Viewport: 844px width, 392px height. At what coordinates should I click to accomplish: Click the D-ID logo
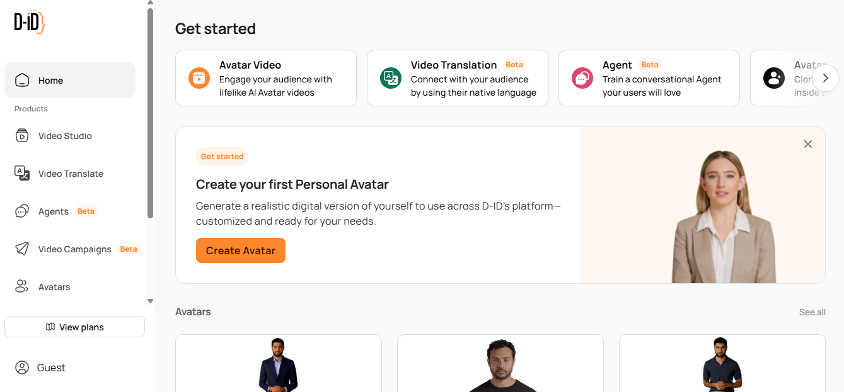pos(30,23)
